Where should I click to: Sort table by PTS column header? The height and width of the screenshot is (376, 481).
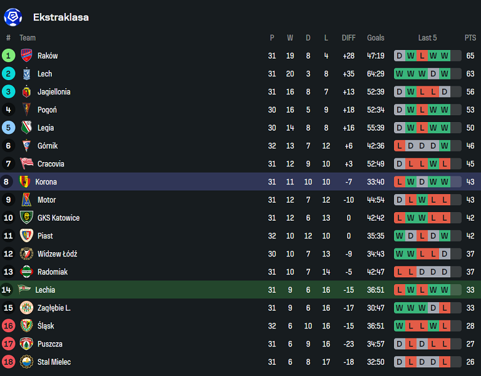click(x=470, y=38)
